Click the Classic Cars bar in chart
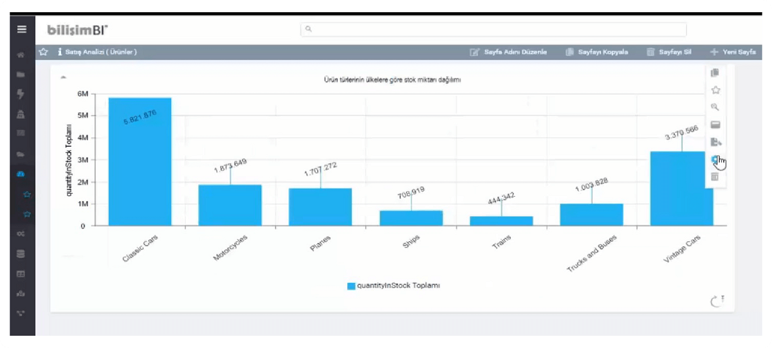Screen dimensions: 772x348 click(140, 161)
